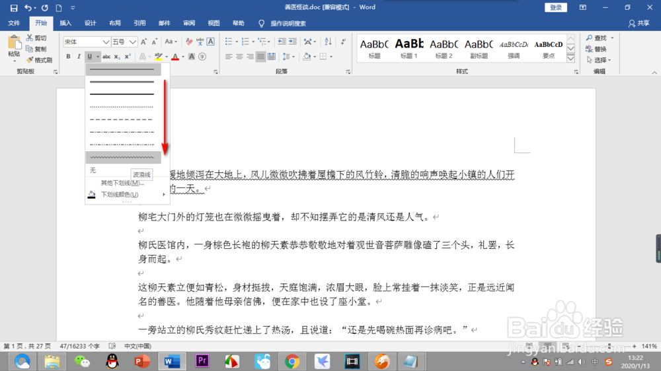Image resolution: width=661 pixels, height=371 pixels.
Task: Open font size 五号 dropdown
Action: 132,42
